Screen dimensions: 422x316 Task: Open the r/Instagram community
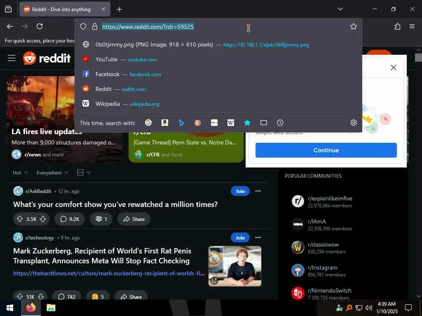(322, 268)
